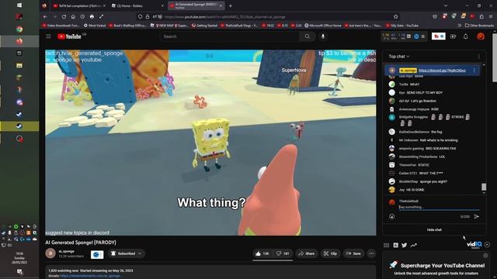
Task: Click the browser address bar URL
Action: [x=224, y=16]
